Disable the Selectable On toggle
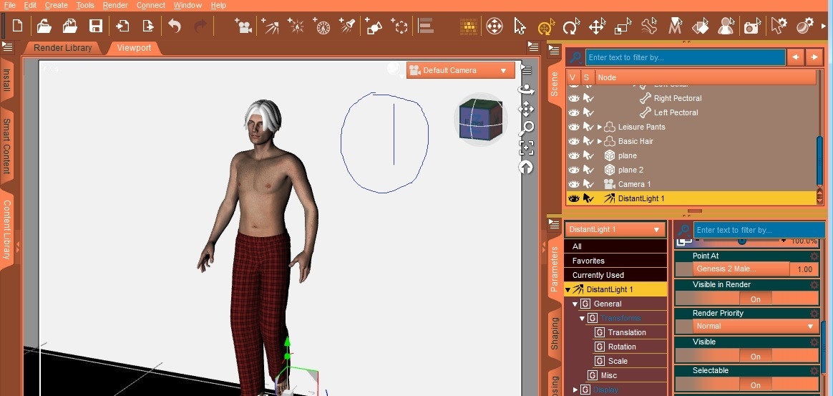This screenshot has width=833, height=396. pyautogui.click(x=755, y=385)
